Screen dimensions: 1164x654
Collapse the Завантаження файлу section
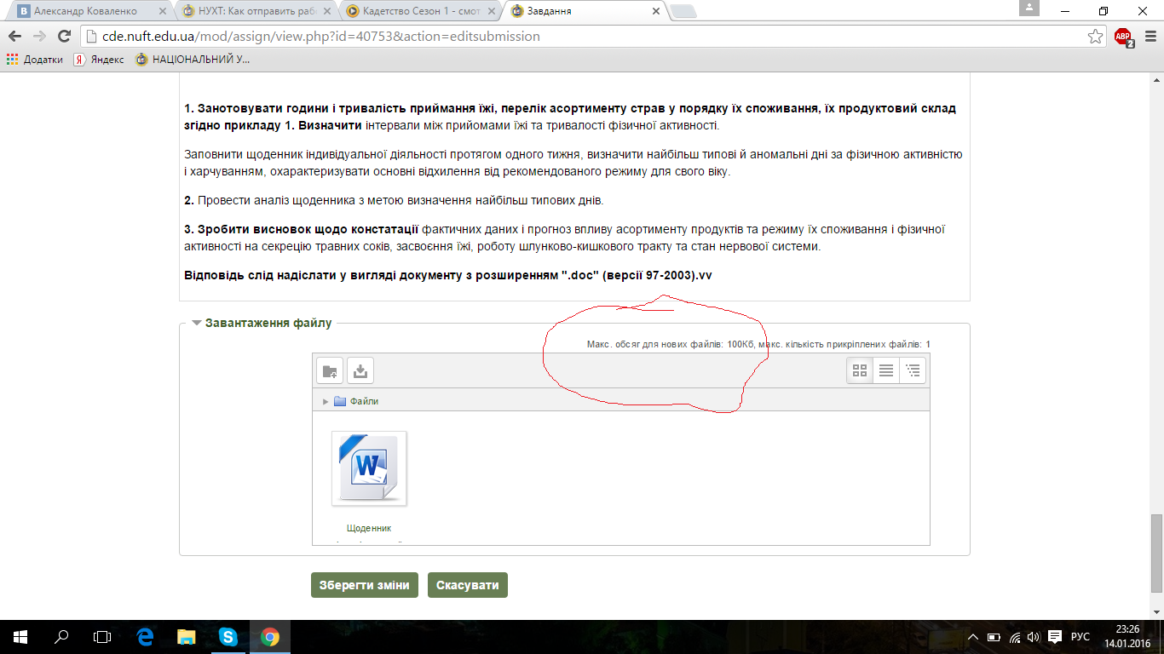point(197,324)
